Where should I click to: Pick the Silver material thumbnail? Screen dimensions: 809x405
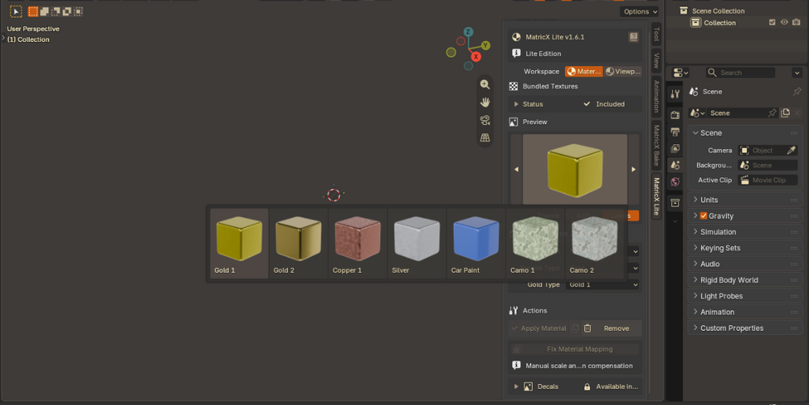pyautogui.click(x=416, y=243)
